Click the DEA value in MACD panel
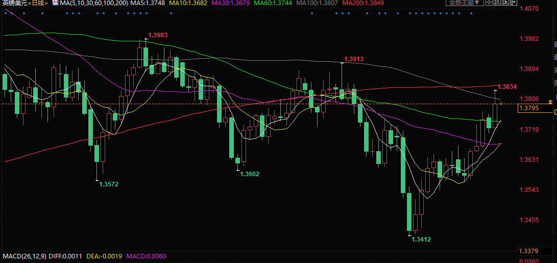The image size is (557, 263). click(x=105, y=256)
